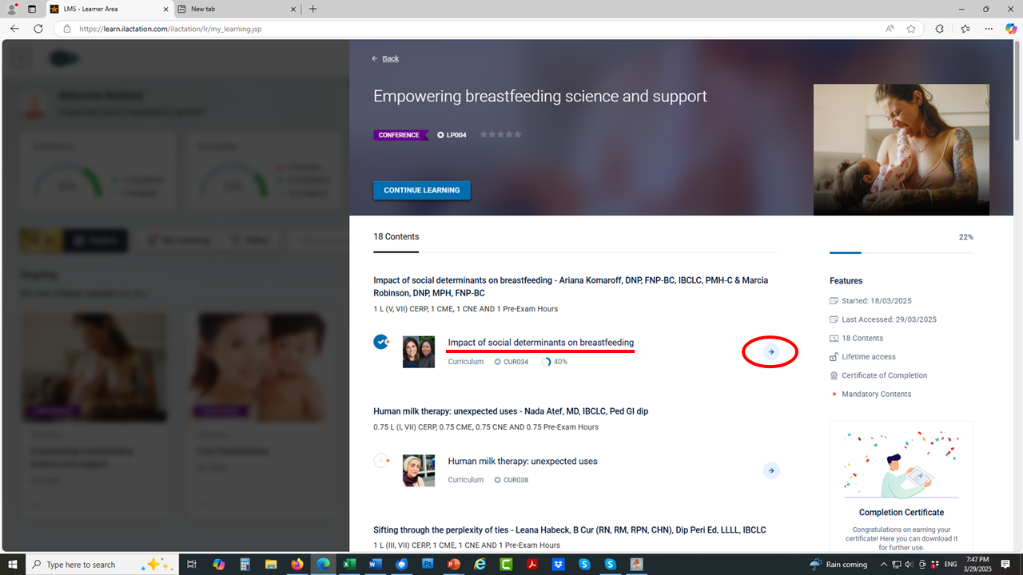Open Dropbox from the taskbar

[x=559, y=564]
